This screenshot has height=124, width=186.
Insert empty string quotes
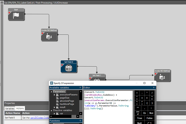tap(138, 108)
